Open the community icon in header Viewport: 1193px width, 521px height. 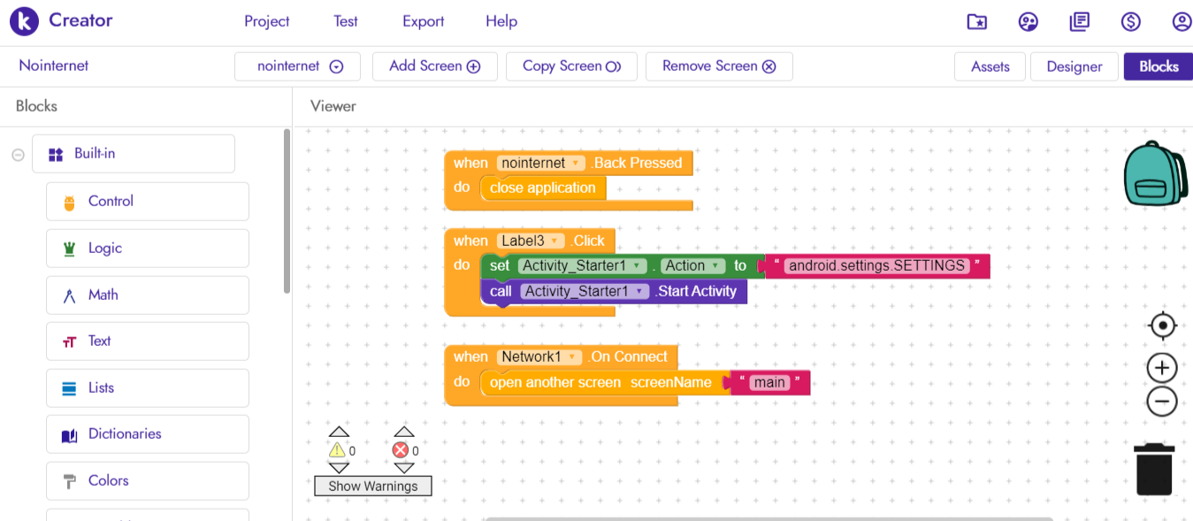click(x=1028, y=22)
